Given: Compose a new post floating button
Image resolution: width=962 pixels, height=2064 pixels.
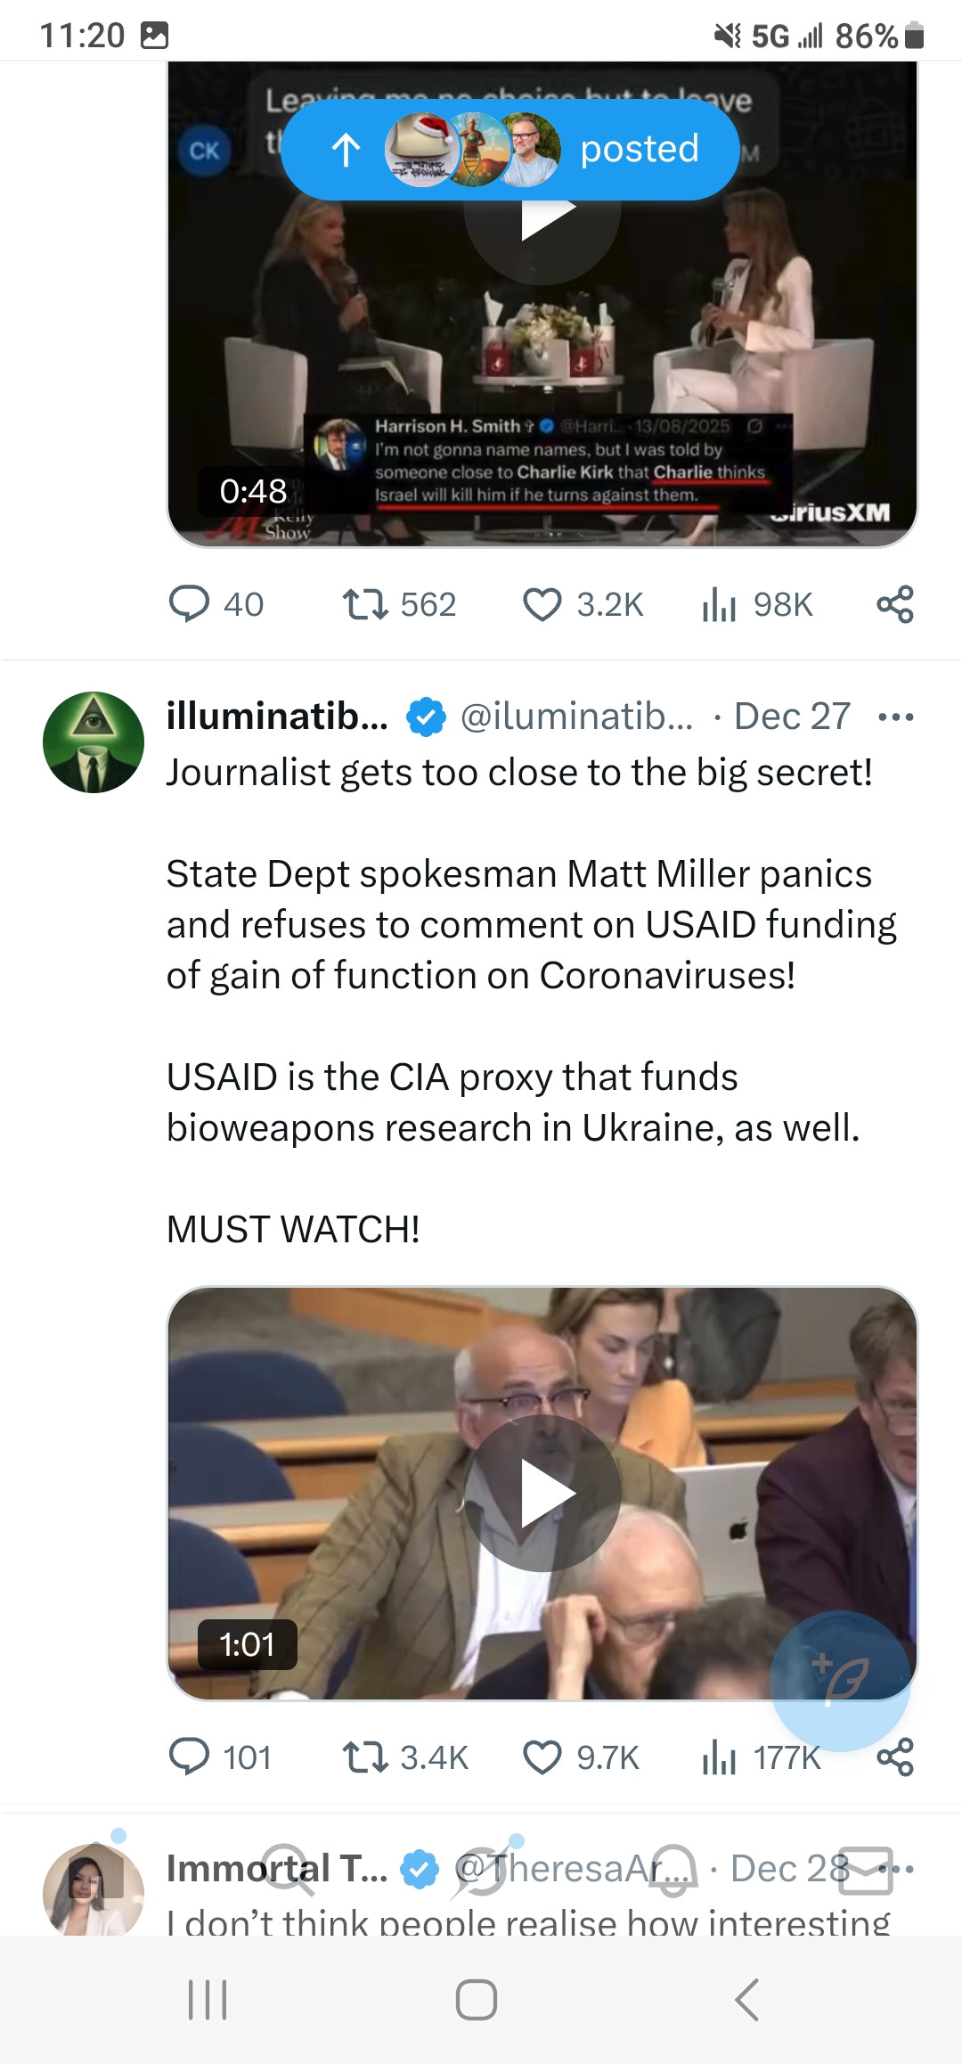Looking at the screenshot, I should tap(839, 1681).
